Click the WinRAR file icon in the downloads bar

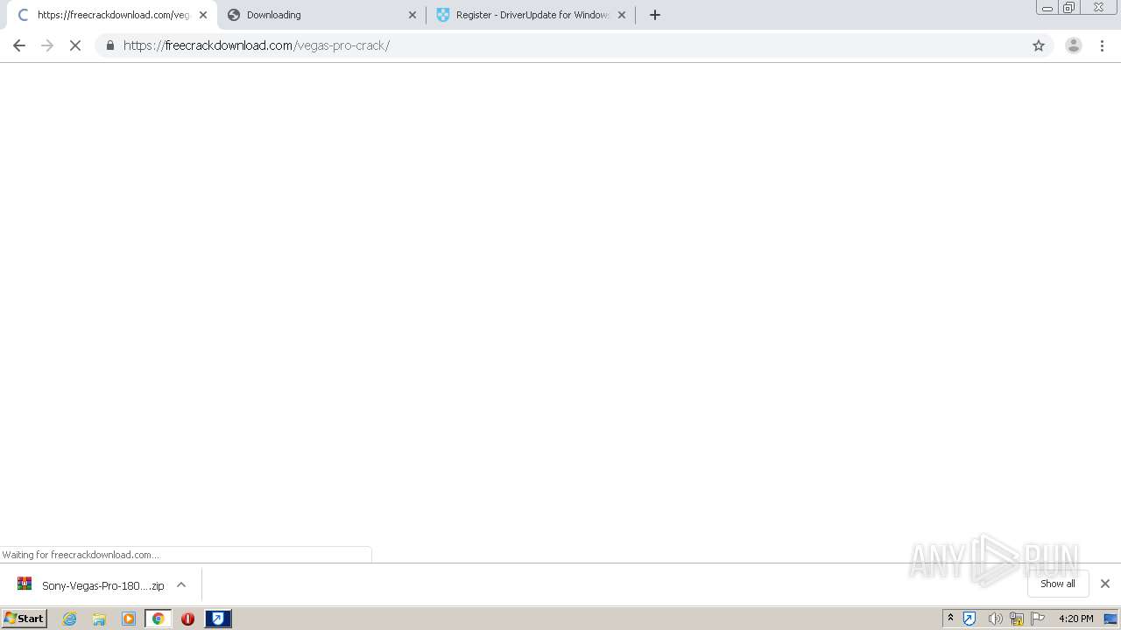[25, 584]
